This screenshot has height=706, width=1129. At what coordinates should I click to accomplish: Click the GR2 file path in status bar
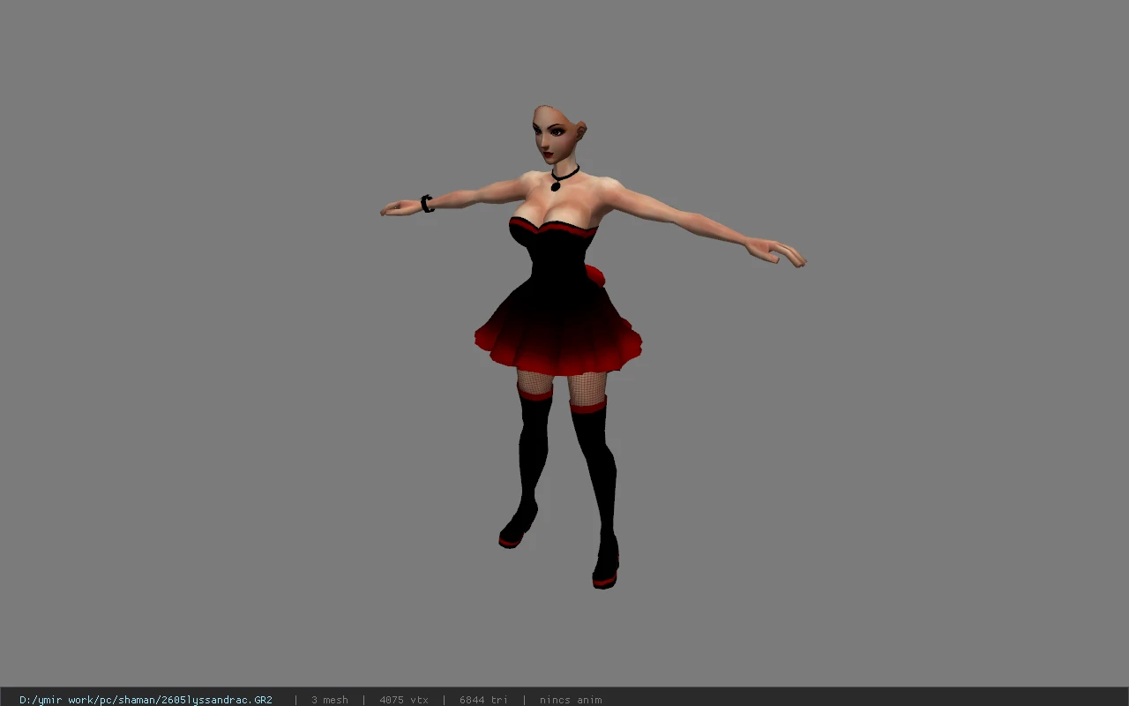coord(146,700)
